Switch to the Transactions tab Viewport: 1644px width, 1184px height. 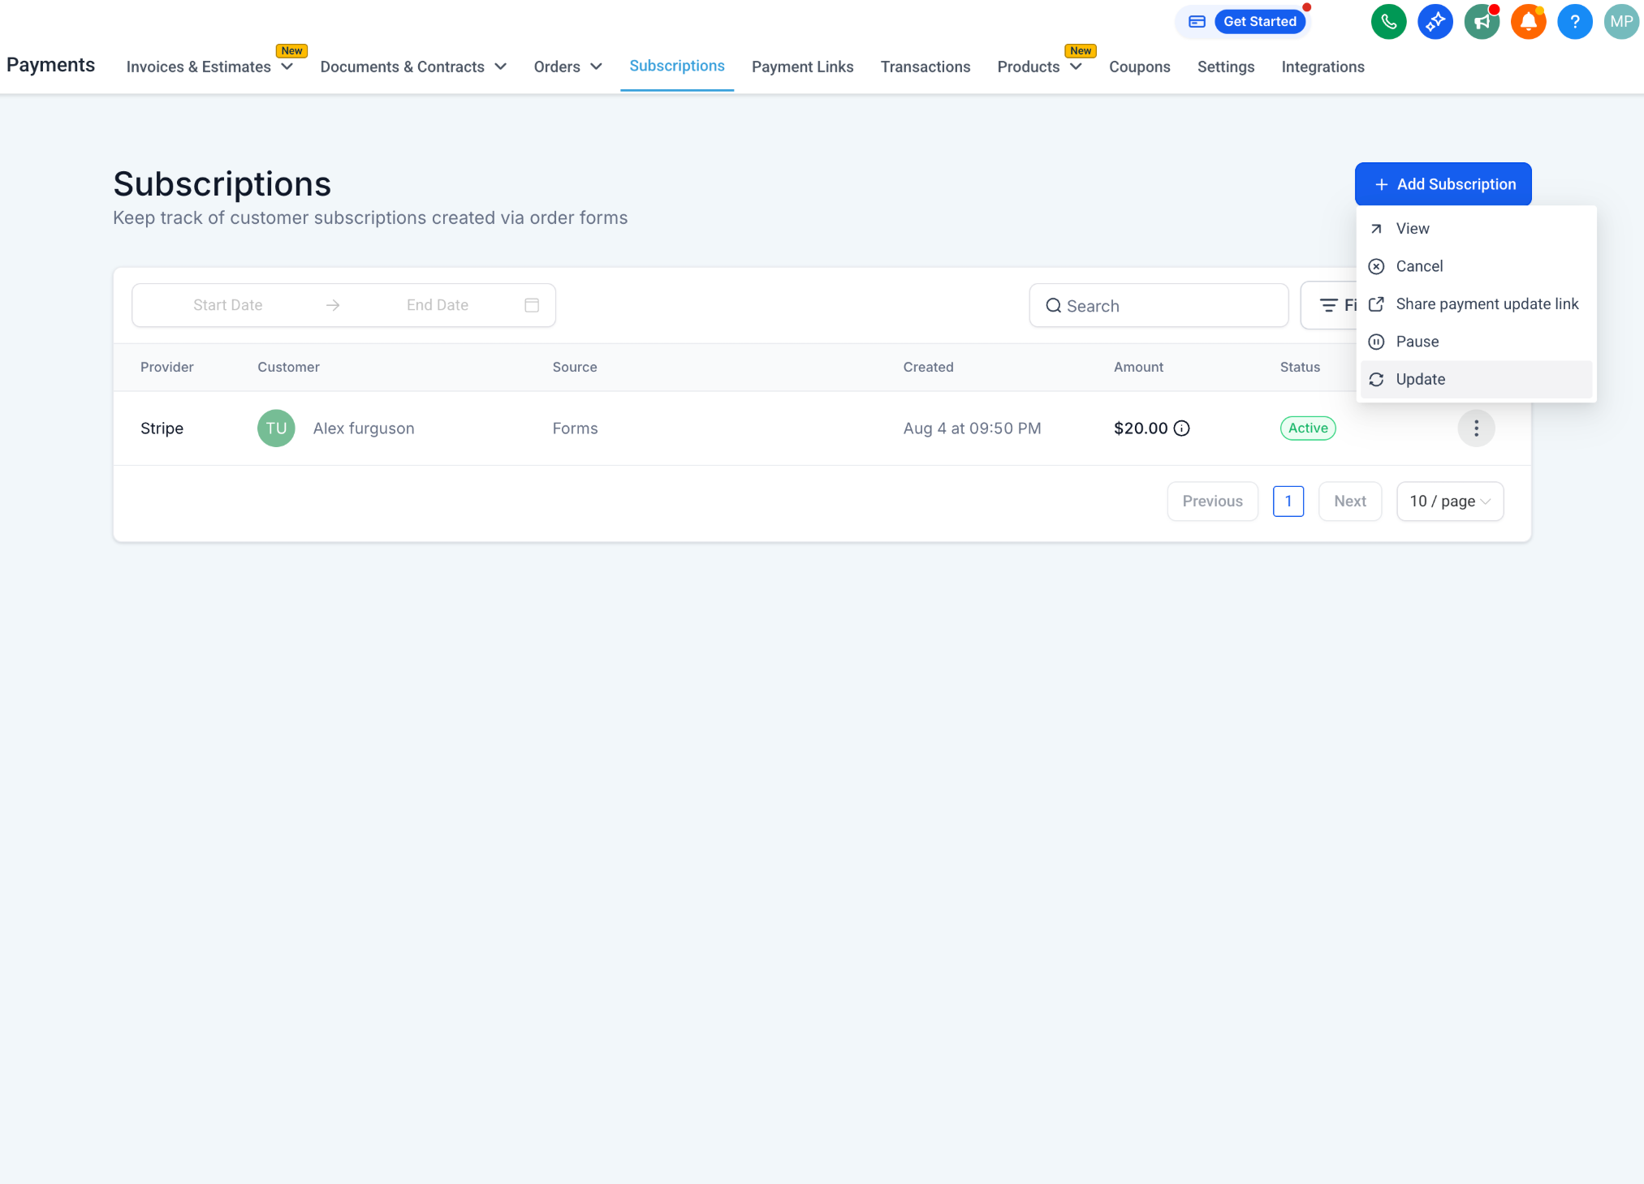(x=925, y=67)
